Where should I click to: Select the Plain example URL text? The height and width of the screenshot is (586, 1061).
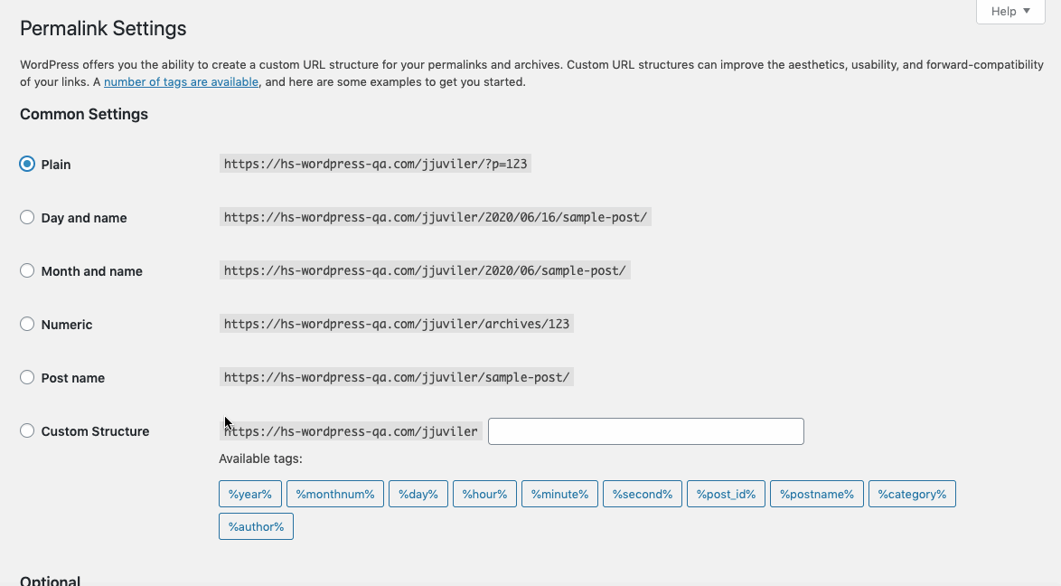(x=375, y=164)
